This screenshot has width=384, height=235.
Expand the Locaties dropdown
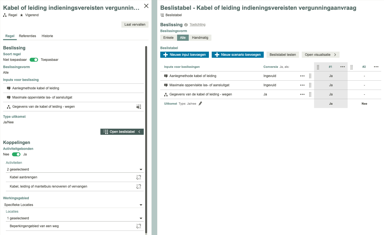tap(141, 218)
